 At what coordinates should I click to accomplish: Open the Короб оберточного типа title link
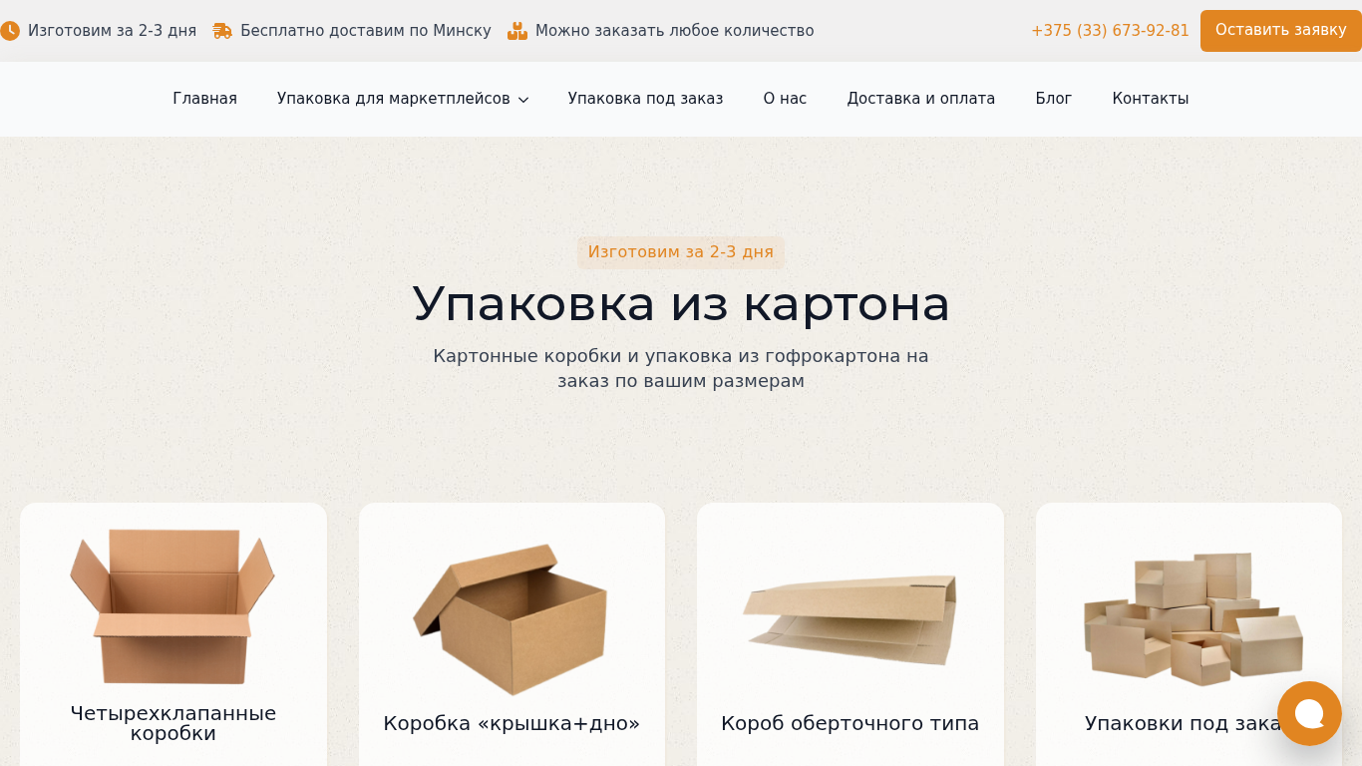click(851, 724)
